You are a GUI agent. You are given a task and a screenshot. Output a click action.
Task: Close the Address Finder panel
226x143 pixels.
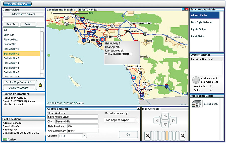click(138, 108)
